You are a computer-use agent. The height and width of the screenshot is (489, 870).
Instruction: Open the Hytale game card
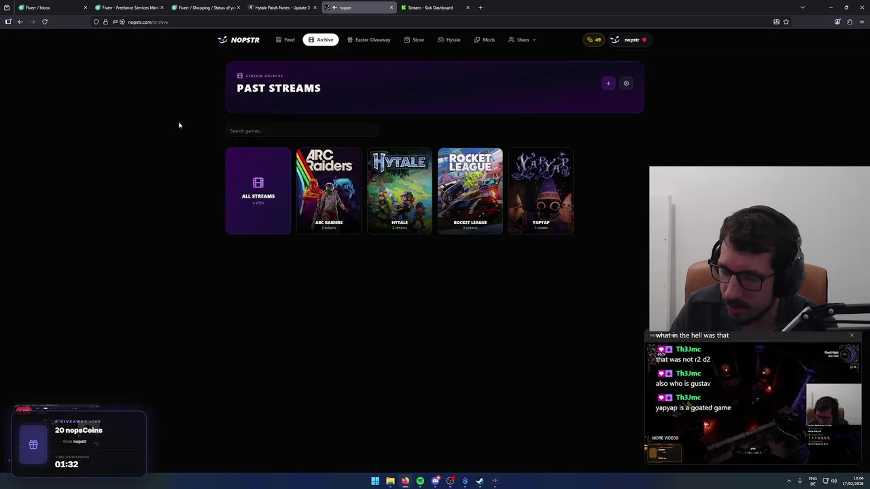pos(400,191)
